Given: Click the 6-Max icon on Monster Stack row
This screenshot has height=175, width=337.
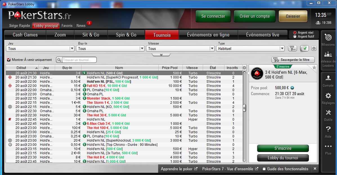Looking at the screenshot, I should tap(84, 98).
